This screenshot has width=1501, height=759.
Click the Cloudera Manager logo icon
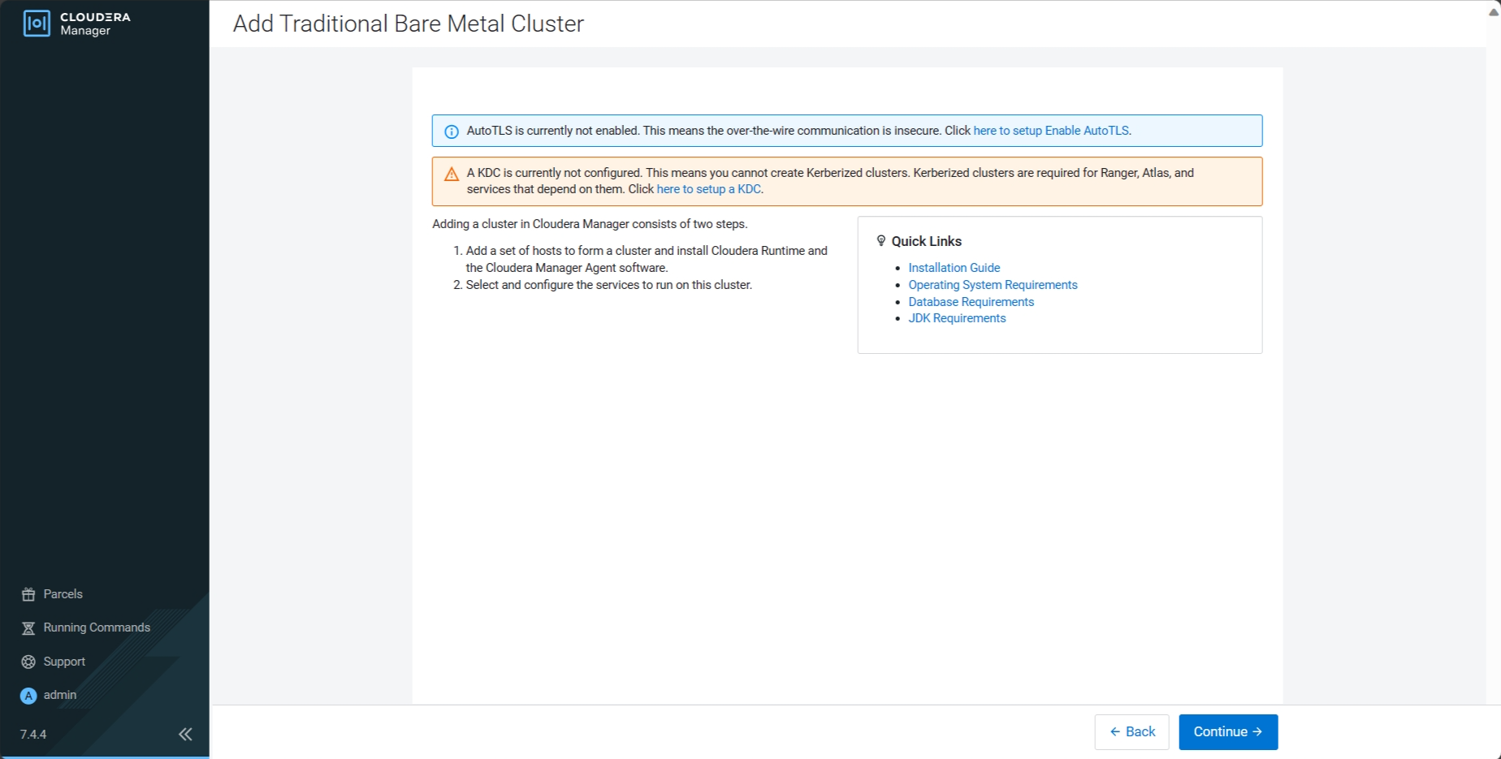coord(37,24)
